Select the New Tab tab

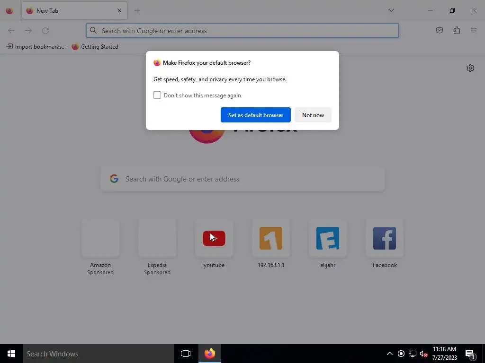pyautogui.click(x=74, y=10)
